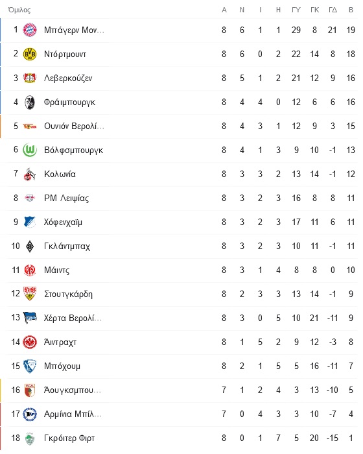363x454 pixels.
Task: Open the Γκρόιτερ Φιρτ team row
Action: click(181, 438)
